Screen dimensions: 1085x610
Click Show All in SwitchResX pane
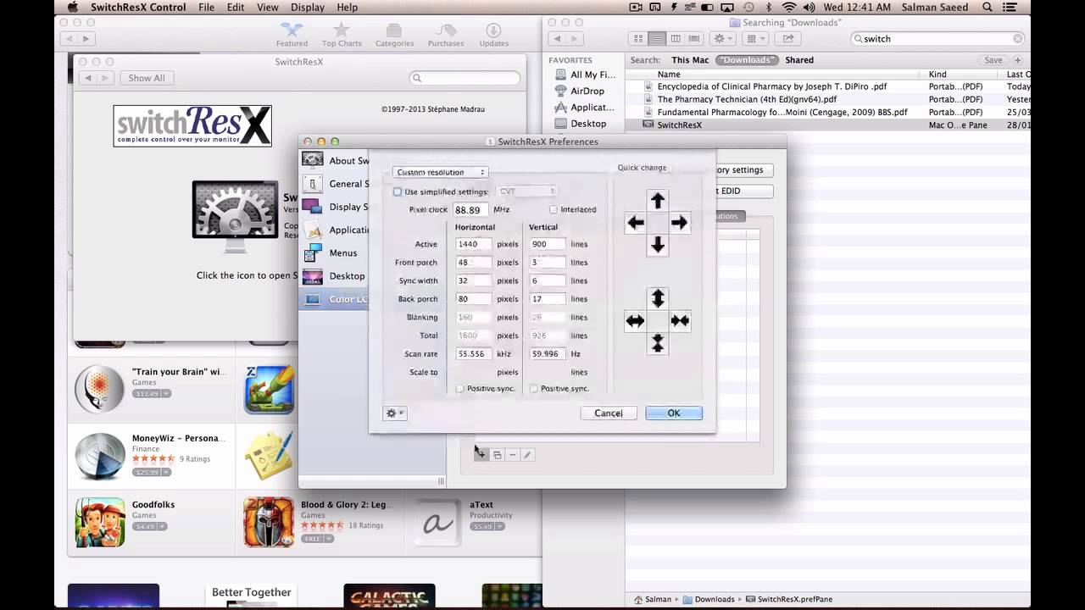[147, 78]
